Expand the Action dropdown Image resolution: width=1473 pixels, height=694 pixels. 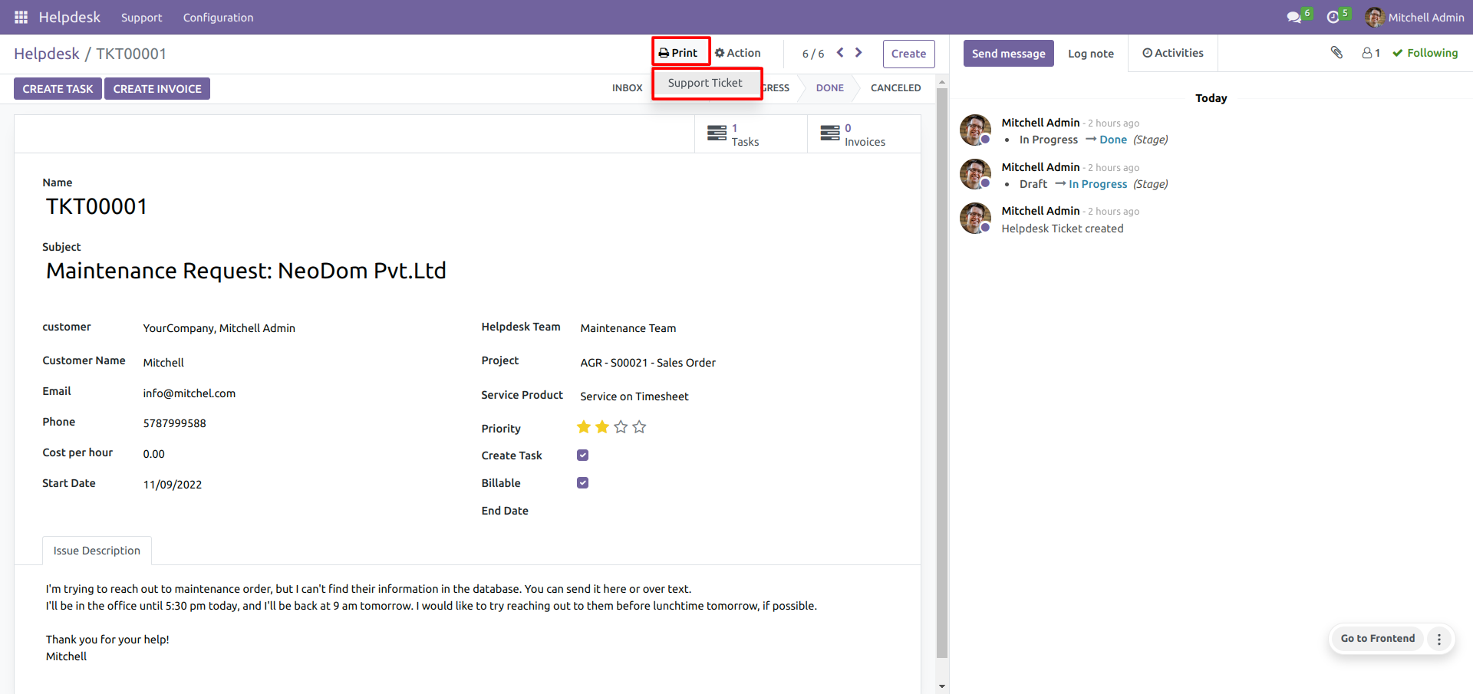(x=738, y=53)
